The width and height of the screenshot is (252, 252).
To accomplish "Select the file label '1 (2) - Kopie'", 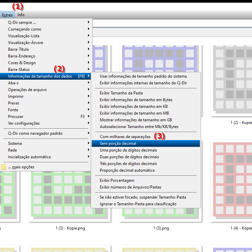I will click(241, 123).
